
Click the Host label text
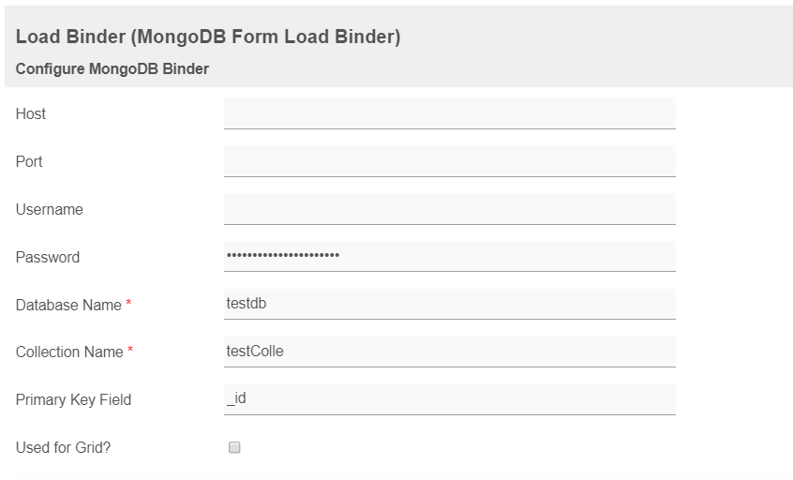pos(31,114)
